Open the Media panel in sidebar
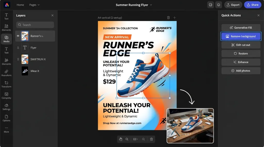The image size is (264, 147). (x=6, y=39)
